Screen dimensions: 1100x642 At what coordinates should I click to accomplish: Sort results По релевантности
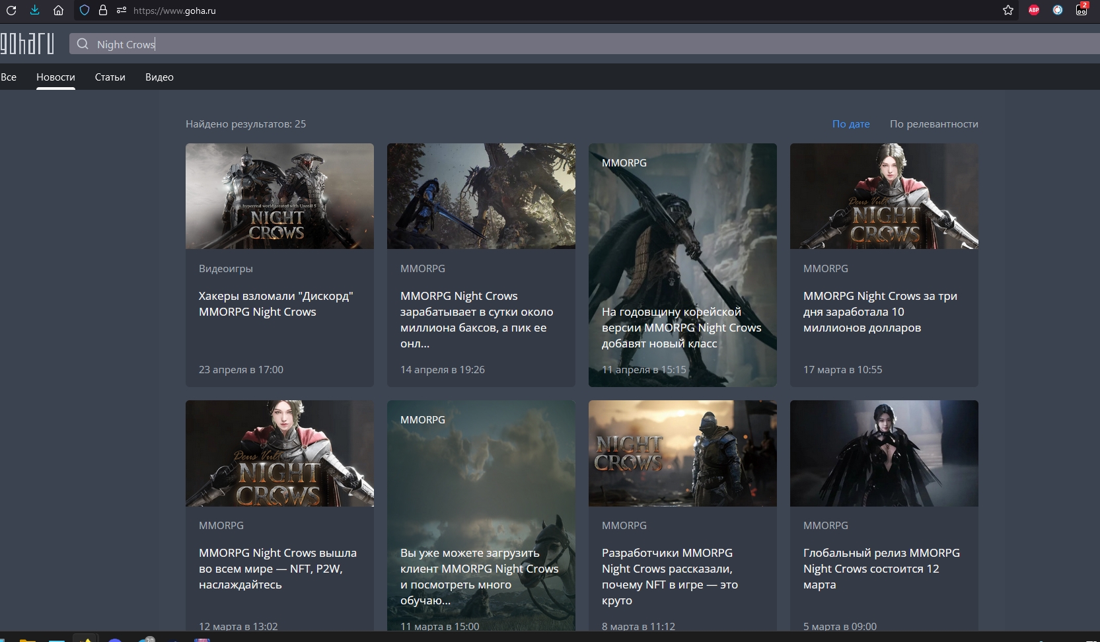[934, 124]
